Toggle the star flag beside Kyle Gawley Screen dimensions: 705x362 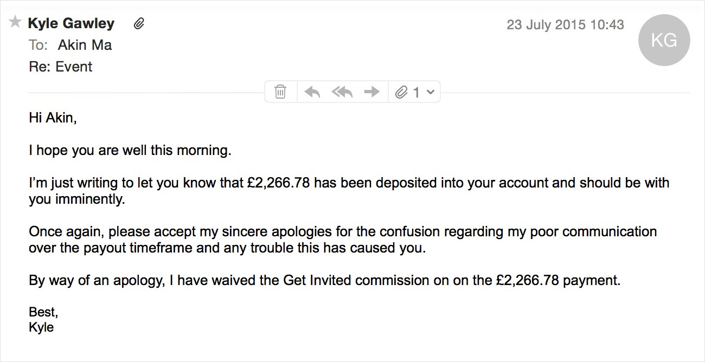pos(15,22)
